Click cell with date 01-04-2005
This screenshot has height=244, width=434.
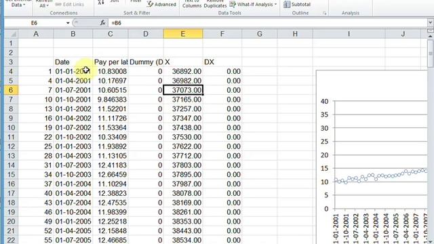[73, 230]
